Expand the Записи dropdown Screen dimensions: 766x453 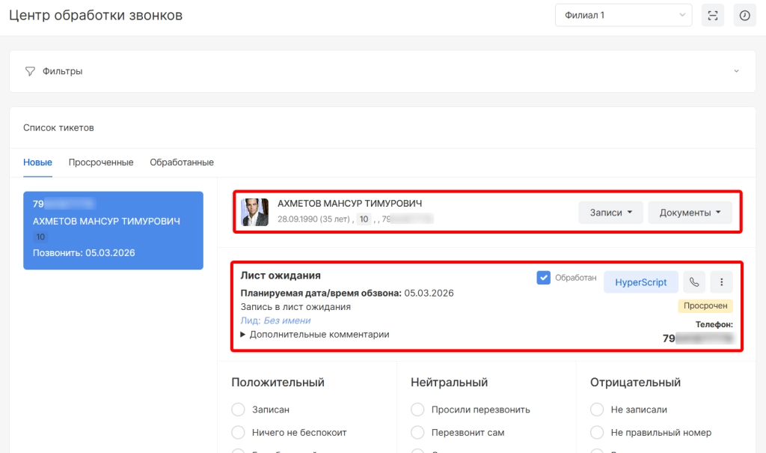coord(610,213)
